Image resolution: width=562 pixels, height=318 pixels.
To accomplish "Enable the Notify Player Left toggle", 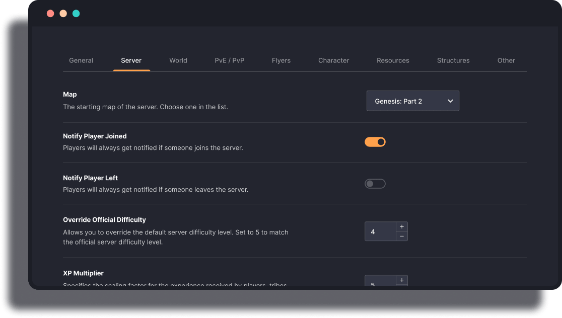I will tap(375, 183).
